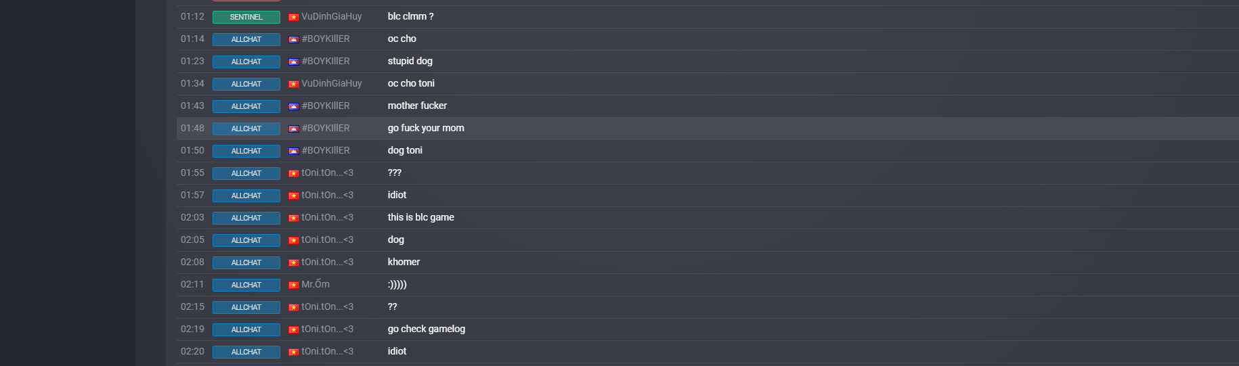Click the ALLCHAT tag on the 02:11 row
Image resolution: width=1239 pixels, height=366 pixels.
[246, 285]
